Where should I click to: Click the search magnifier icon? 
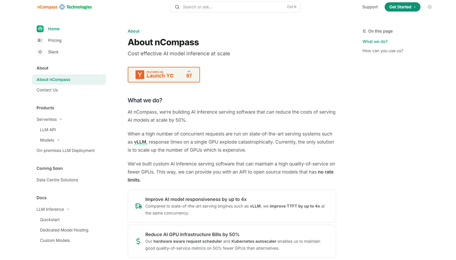click(177, 7)
